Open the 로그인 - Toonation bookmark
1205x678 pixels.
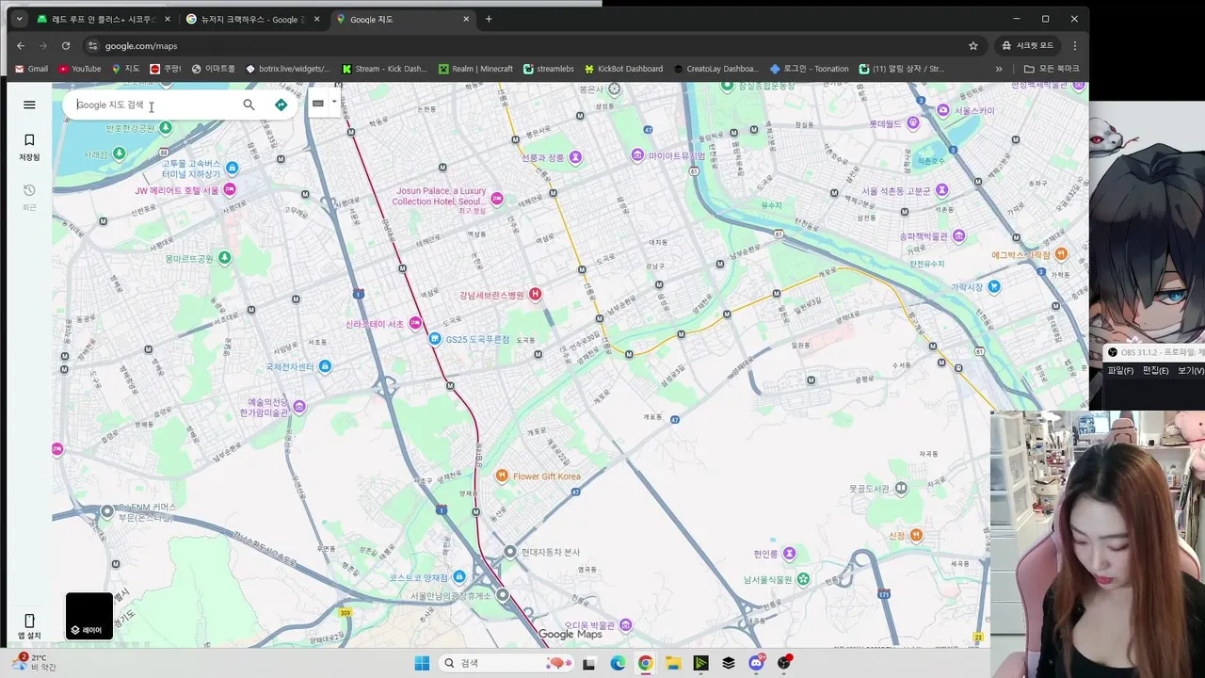(x=810, y=69)
